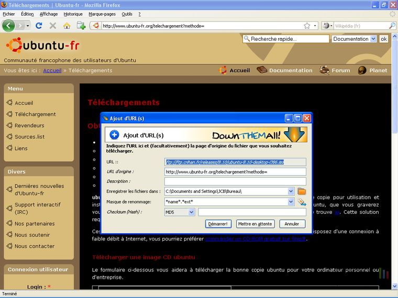Open the Historique menu
398x298 pixels.
[73, 14]
